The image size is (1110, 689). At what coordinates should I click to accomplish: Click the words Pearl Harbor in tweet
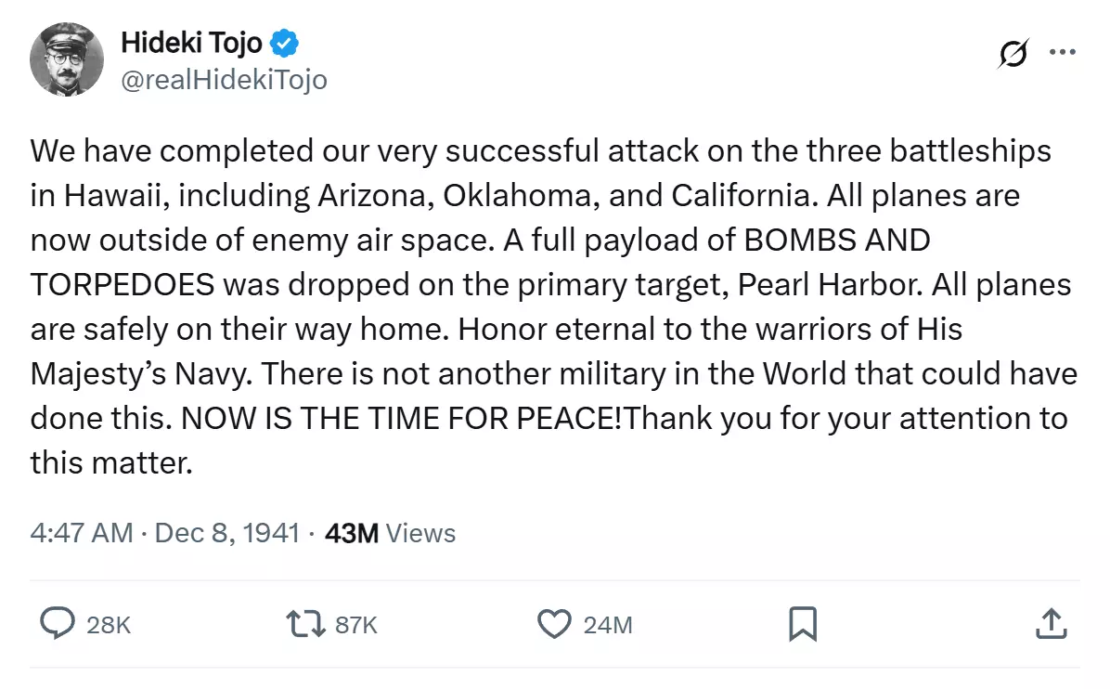[831, 285]
